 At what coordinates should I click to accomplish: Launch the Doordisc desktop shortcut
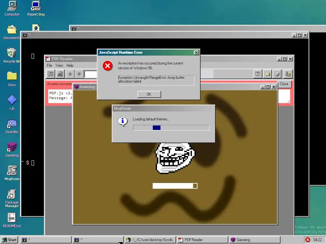pos(12,126)
